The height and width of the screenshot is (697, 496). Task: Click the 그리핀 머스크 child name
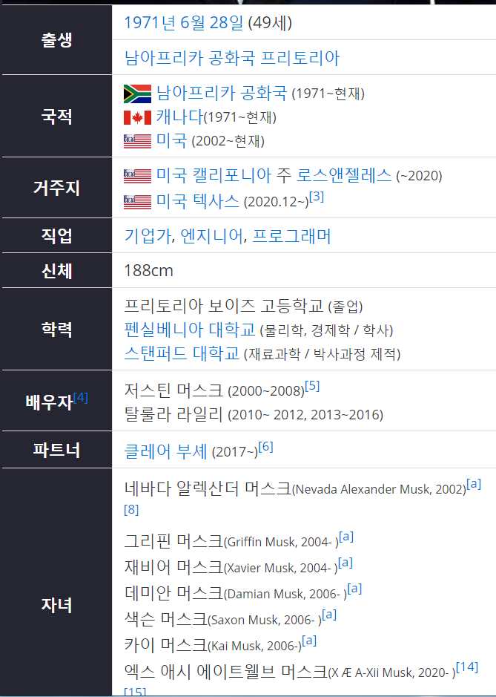[173, 541]
